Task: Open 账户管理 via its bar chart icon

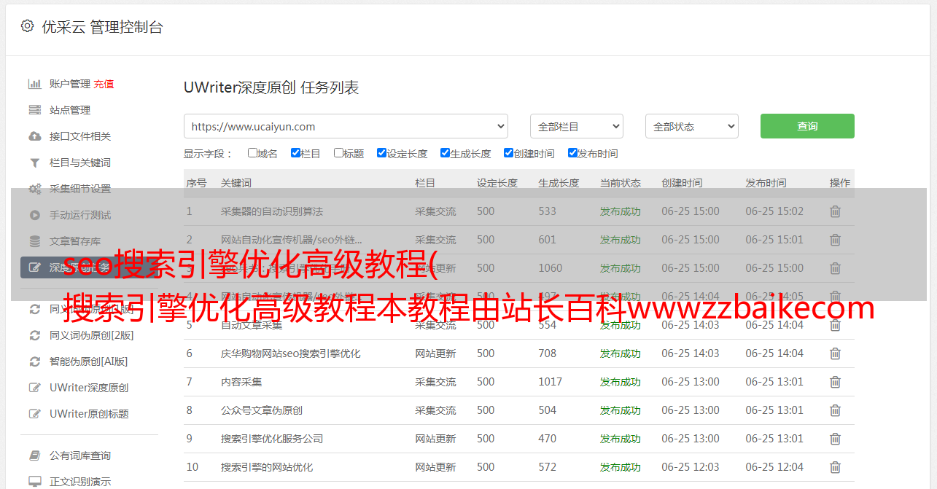Action: pos(34,84)
